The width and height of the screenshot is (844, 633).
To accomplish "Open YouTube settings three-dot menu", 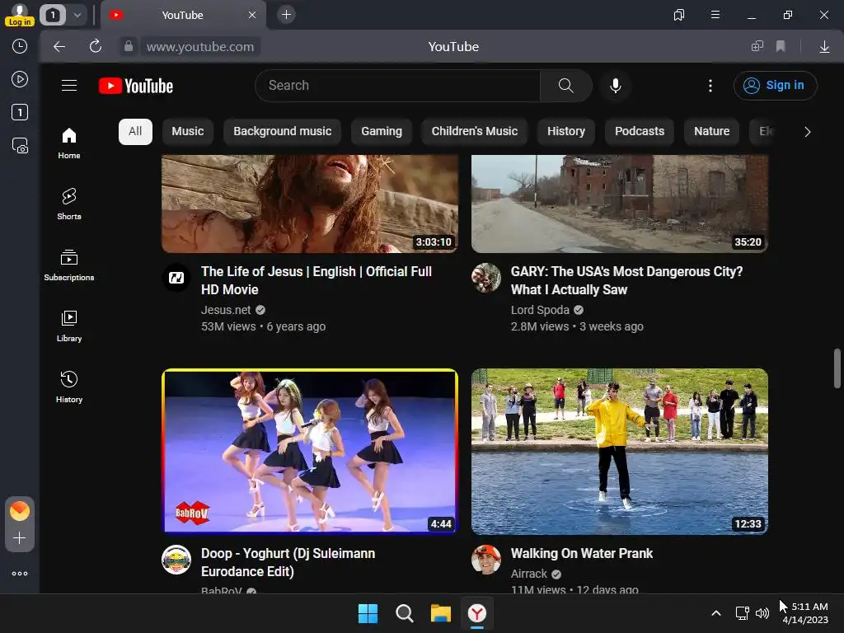I will coord(710,86).
